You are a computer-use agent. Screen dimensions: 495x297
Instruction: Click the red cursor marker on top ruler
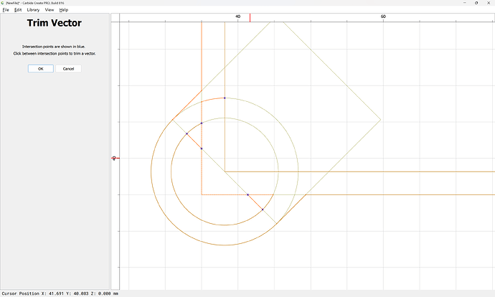tap(250, 18)
